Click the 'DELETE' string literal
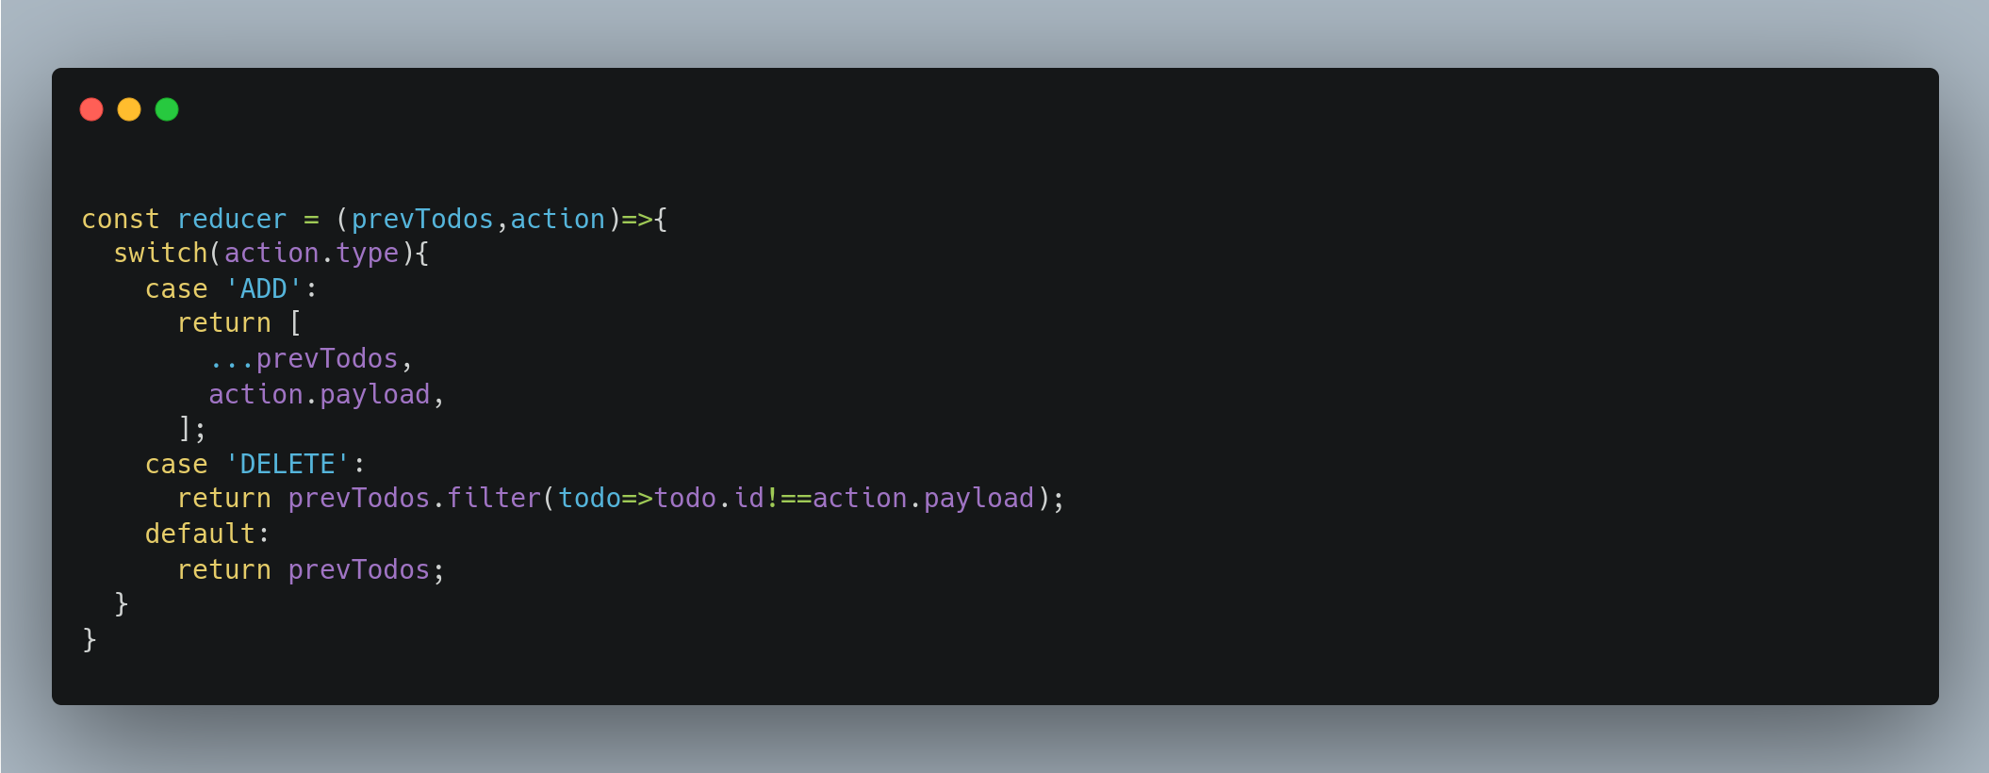 288,464
